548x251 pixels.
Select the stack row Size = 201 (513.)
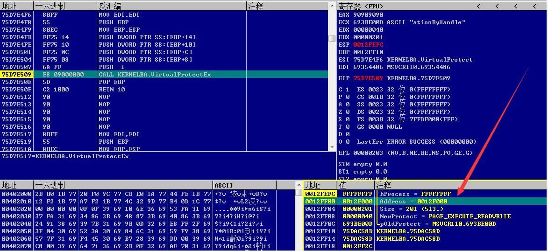click(x=425, y=209)
